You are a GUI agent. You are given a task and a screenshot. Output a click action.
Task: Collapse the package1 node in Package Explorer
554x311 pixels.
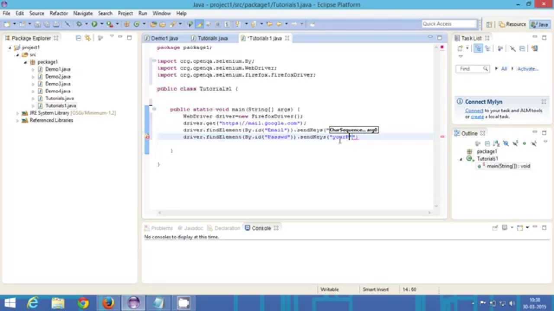pos(26,62)
